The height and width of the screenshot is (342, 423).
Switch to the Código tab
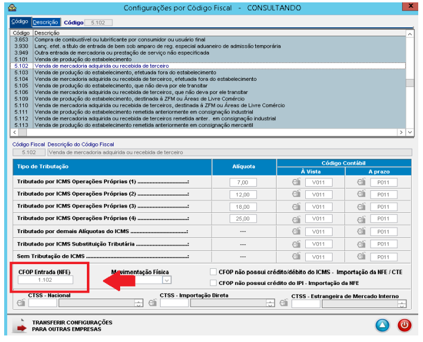click(20, 21)
